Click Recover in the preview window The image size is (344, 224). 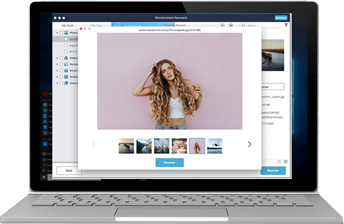[170, 163]
